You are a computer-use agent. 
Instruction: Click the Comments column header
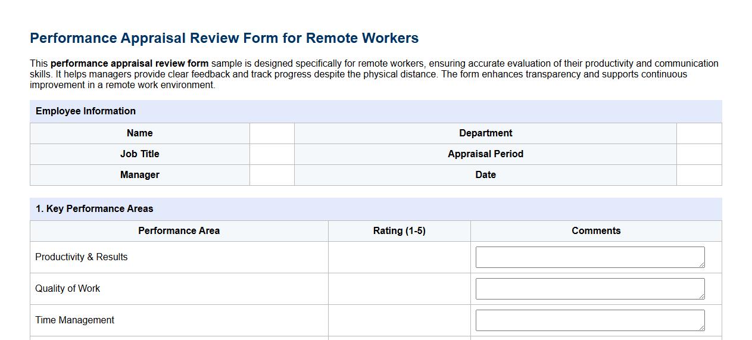click(596, 231)
